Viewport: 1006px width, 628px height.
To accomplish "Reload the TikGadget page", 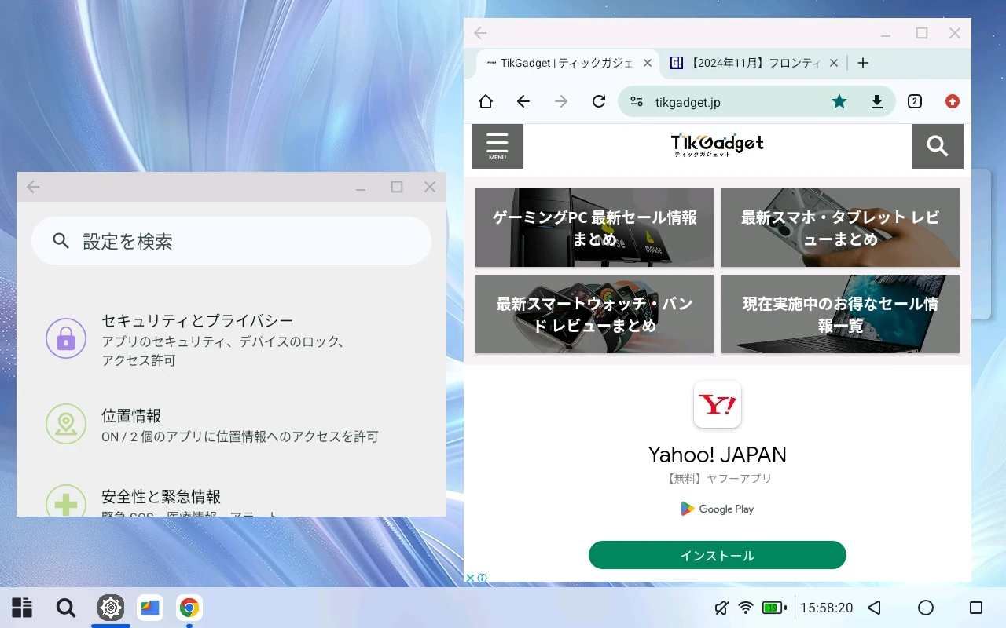I will pos(599,101).
